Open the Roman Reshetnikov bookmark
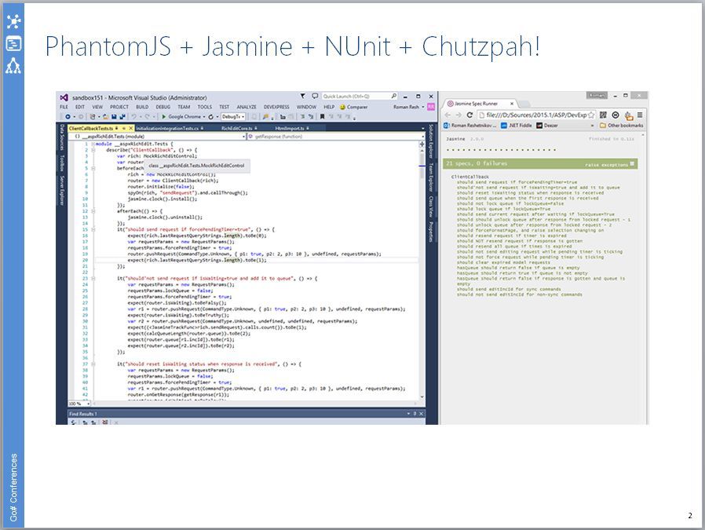The image size is (705, 530). pyautogui.click(x=469, y=126)
